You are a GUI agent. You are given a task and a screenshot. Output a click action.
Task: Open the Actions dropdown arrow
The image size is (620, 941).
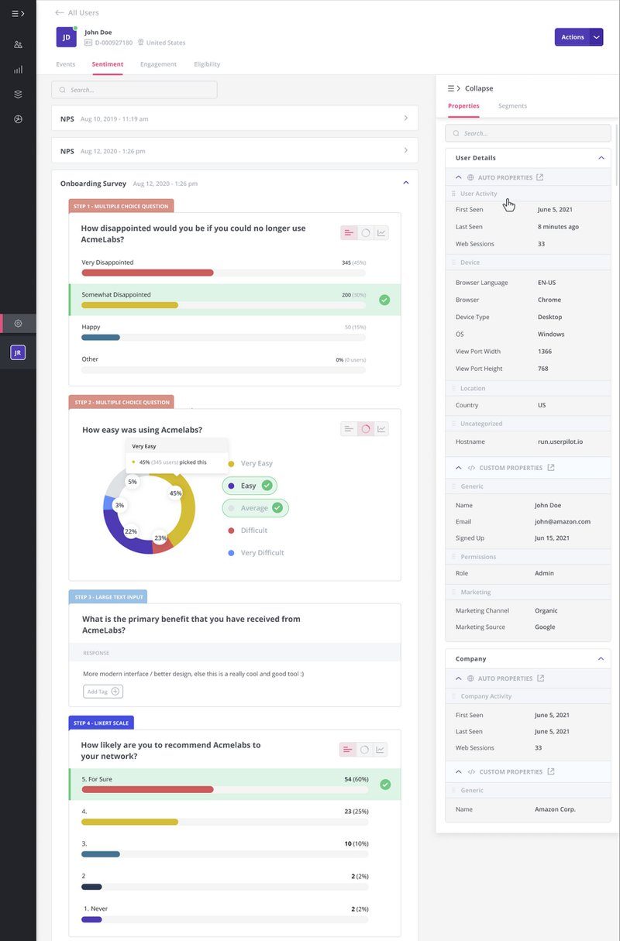[596, 37]
